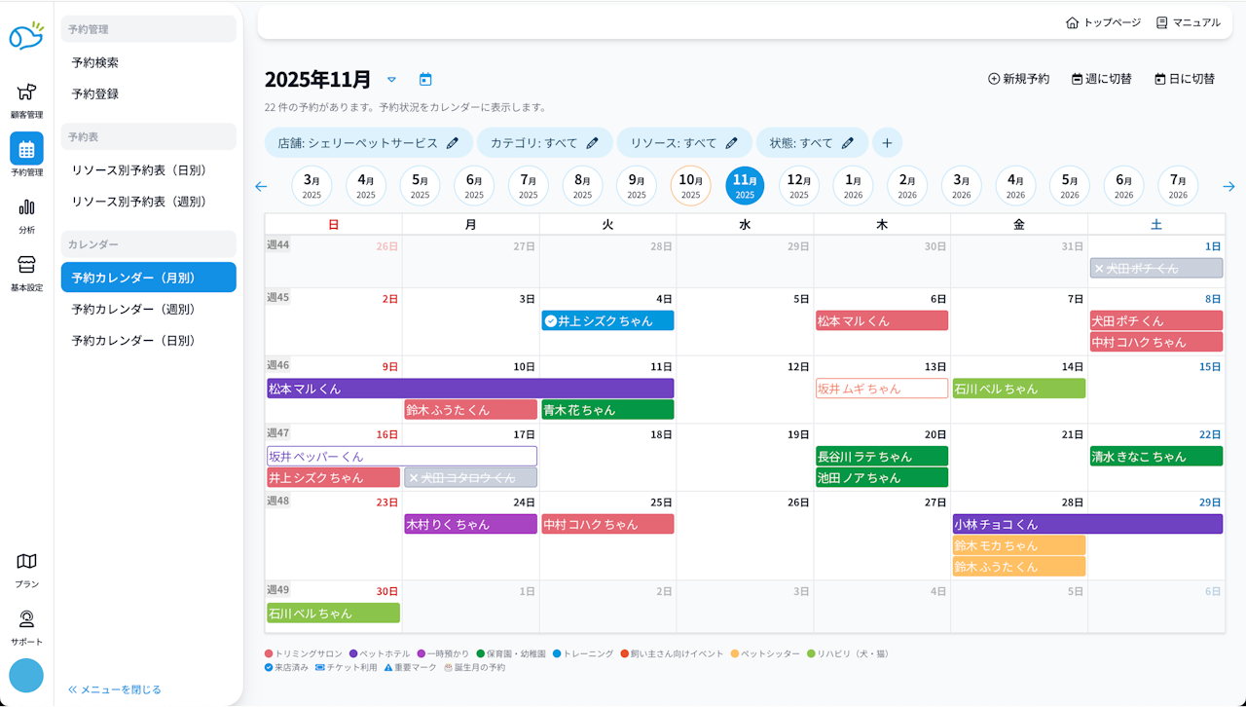Viewport: 1246px width, 707px height.
Task: Open the 状態: すべて filter chip
Action: point(811,143)
